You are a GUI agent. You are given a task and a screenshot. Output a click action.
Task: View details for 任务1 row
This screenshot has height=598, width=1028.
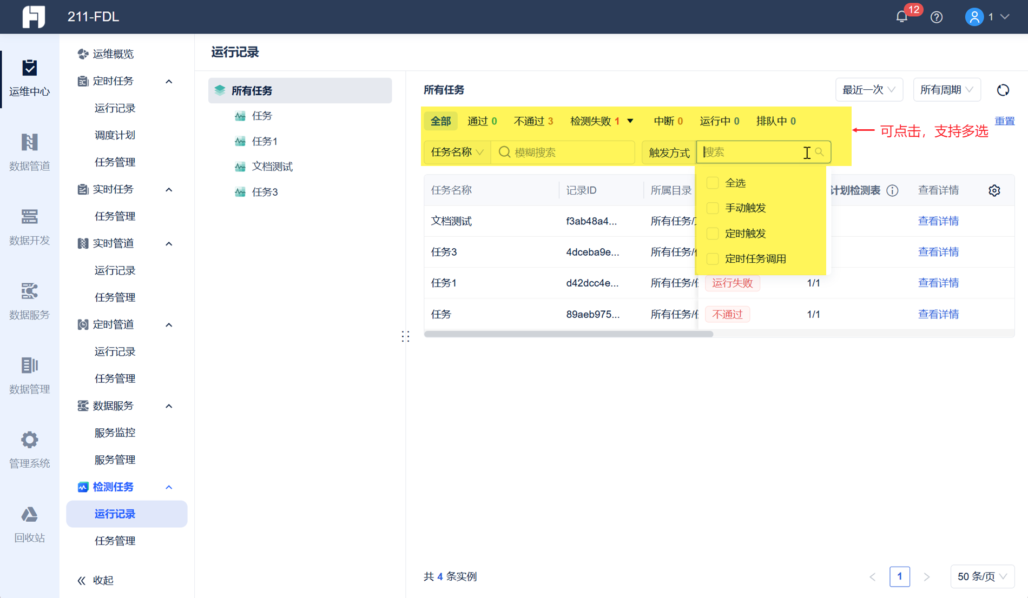click(938, 283)
